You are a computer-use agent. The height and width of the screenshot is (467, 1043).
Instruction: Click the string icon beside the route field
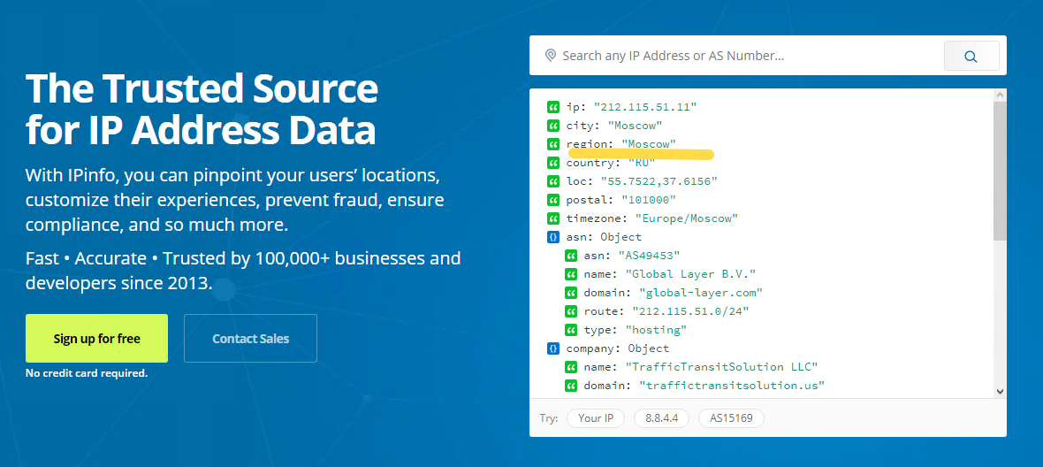click(x=571, y=311)
